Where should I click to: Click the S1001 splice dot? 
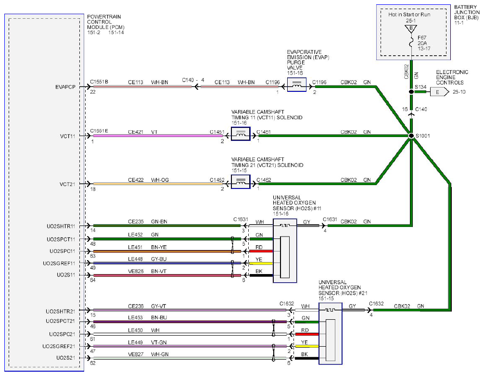point(411,136)
